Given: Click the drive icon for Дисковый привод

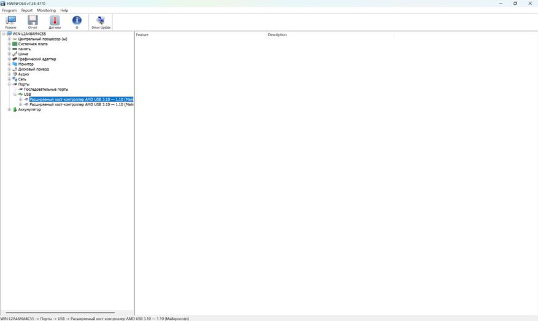Looking at the screenshot, I should pyautogui.click(x=15, y=69).
